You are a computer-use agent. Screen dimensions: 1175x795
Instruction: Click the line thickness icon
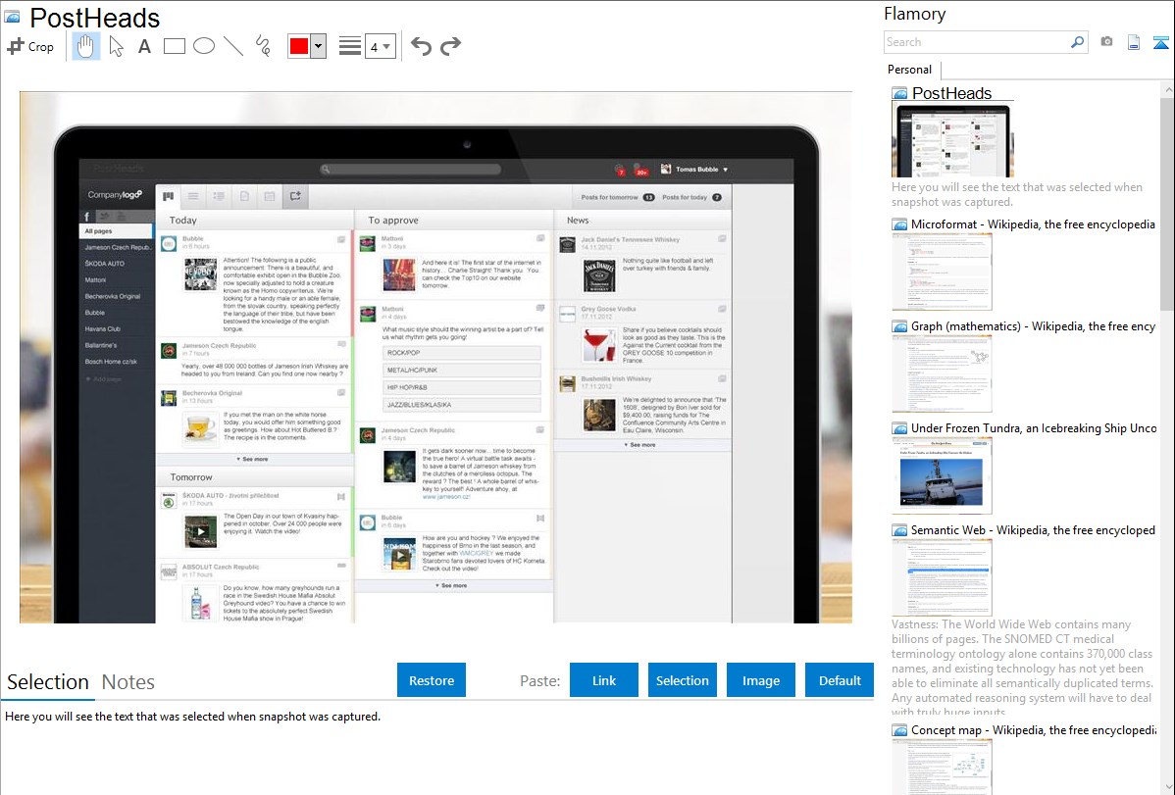[349, 46]
